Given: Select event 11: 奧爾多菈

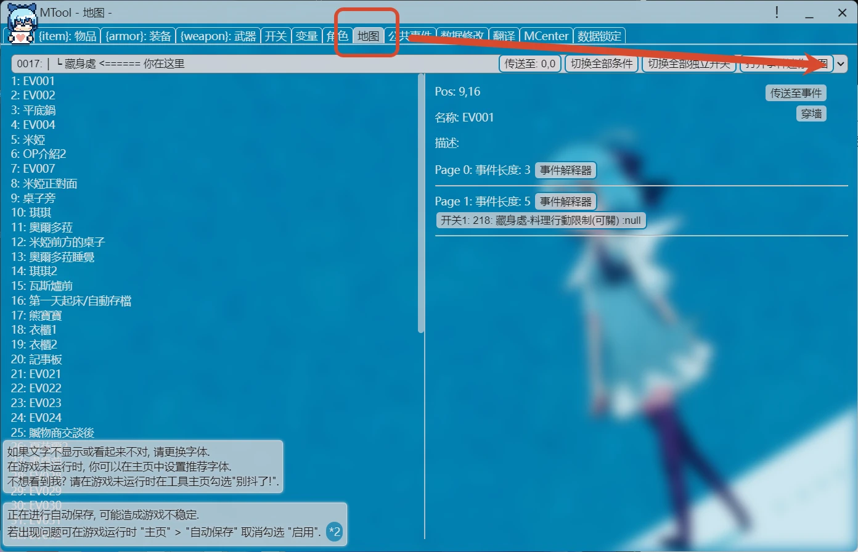Looking at the screenshot, I should (x=42, y=228).
